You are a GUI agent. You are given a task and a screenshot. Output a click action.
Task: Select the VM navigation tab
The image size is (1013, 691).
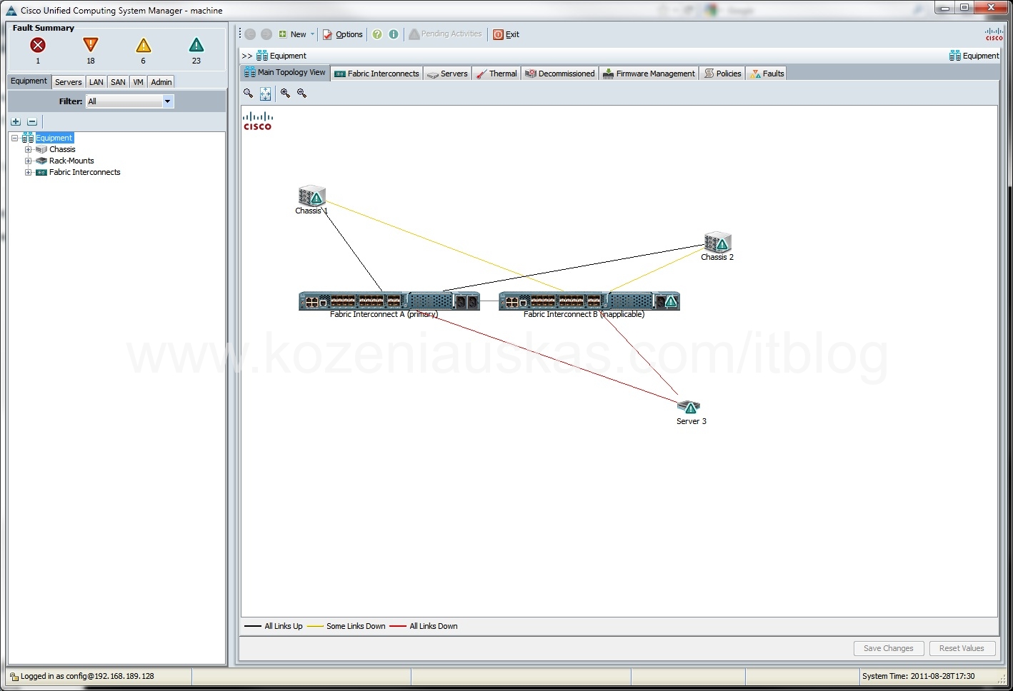(139, 82)
